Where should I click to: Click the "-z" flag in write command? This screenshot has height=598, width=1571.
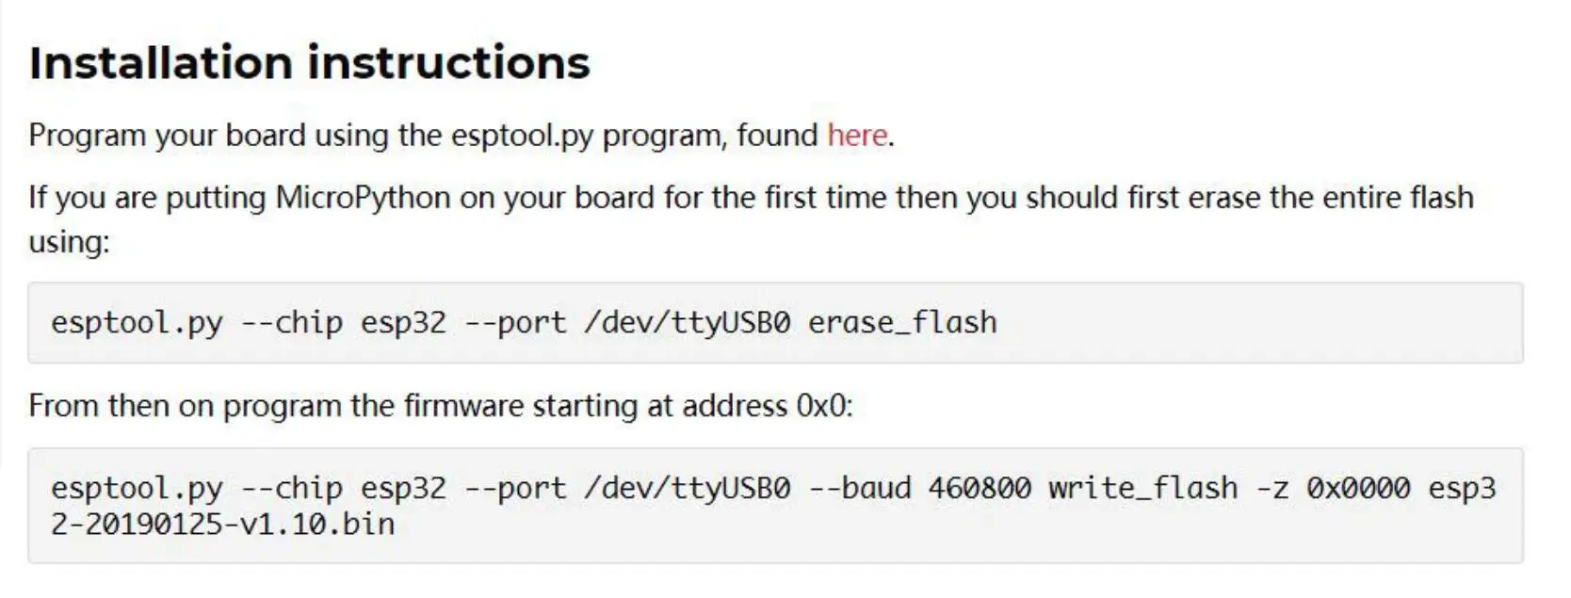click(x=1272, y=488)
